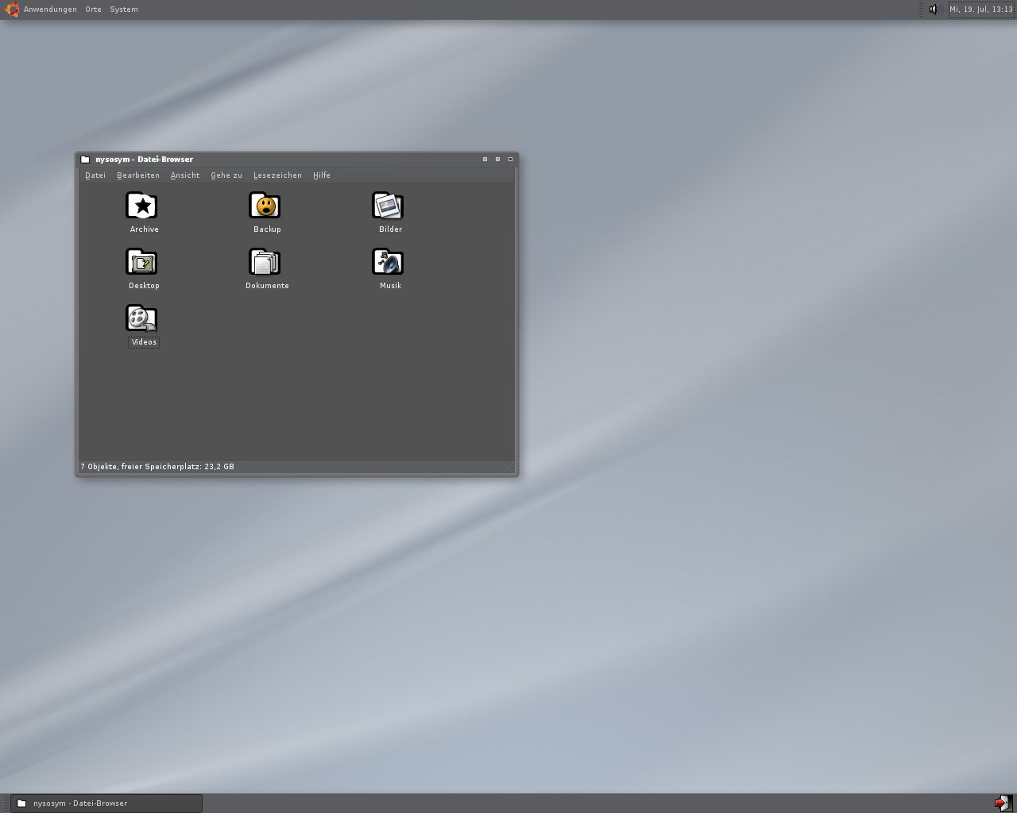Open the System panel menu
Viewport: 1017px width, 813px height.
click(x=124, y=10)
